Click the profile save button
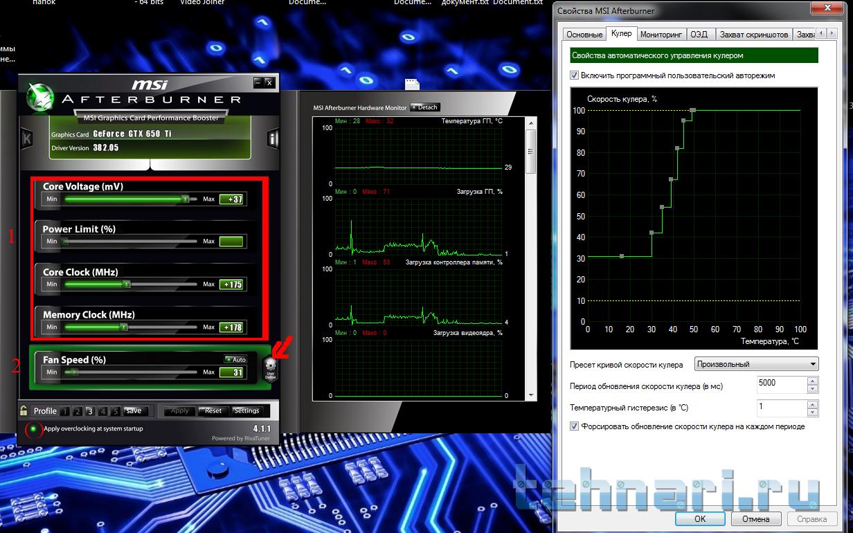Viewport: 853px width, 533px height. coord(136,410)
